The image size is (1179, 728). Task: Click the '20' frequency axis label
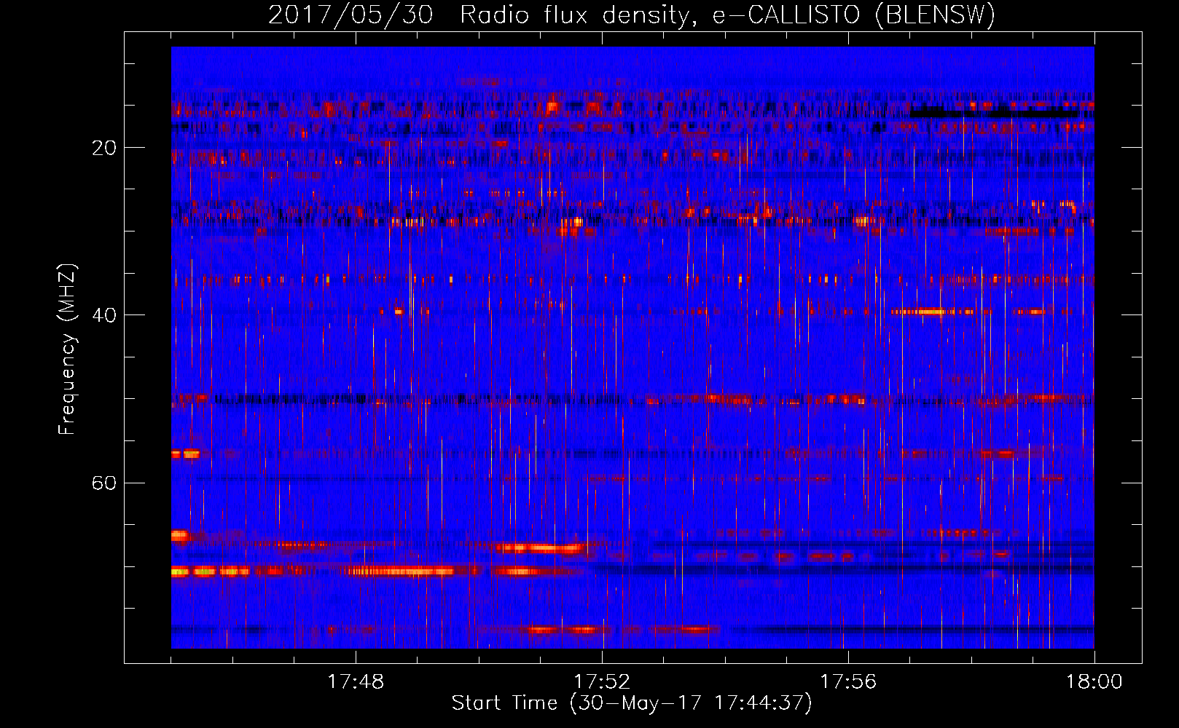click(x=104, y=148)
